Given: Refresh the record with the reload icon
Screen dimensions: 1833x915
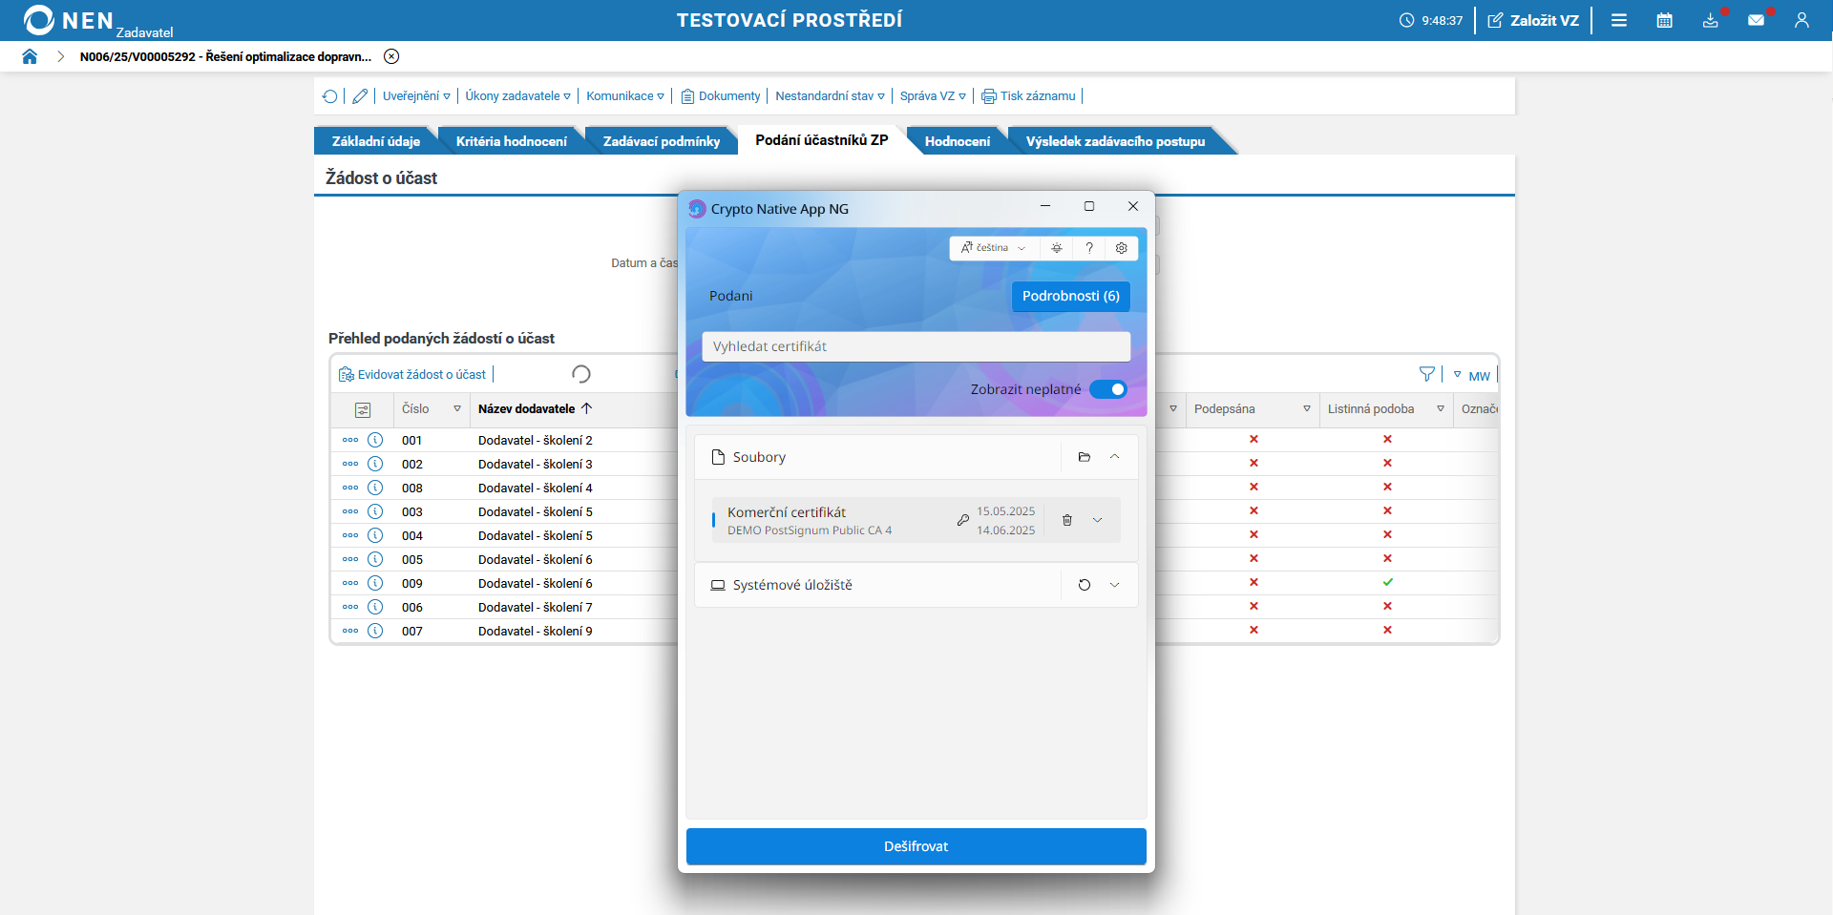Looking at the screenshot, I should pos(330,96).
